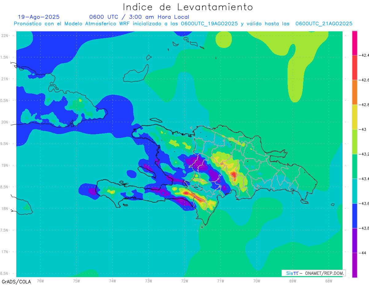Select the date label "19-Ago-2025"

pyautogui.click(x=39, y=17)
